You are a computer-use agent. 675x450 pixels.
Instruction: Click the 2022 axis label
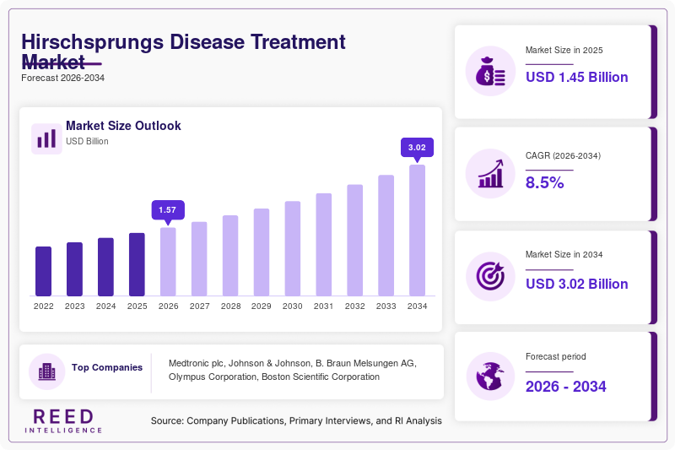pos(44,306)
